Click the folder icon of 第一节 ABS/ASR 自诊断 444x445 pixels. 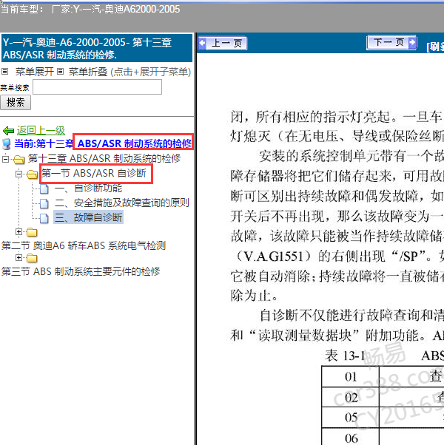[x=32, y=174]
